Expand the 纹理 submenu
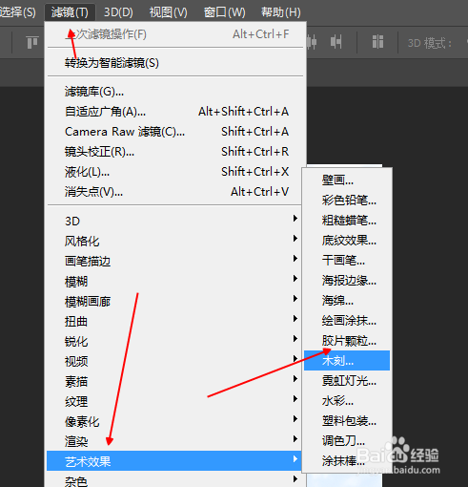Screen dimensions: 468x487 tap(174, 401)
